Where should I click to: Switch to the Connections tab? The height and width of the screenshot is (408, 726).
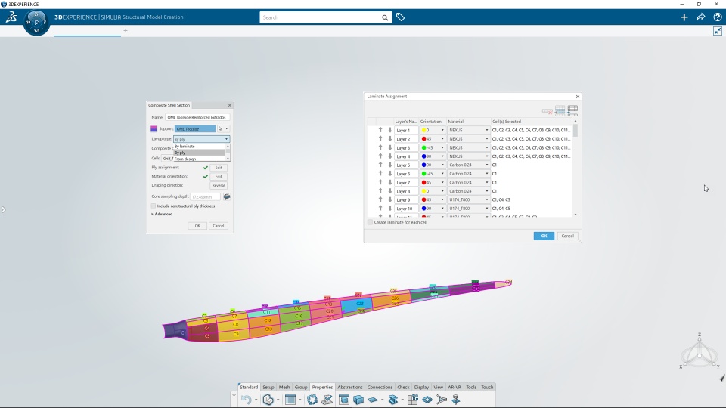point(380,387)
